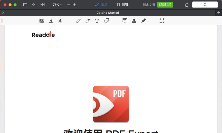Viewport: 222px width, 133px height.
Task: Open the share menu
Action: tap(187, 5)
